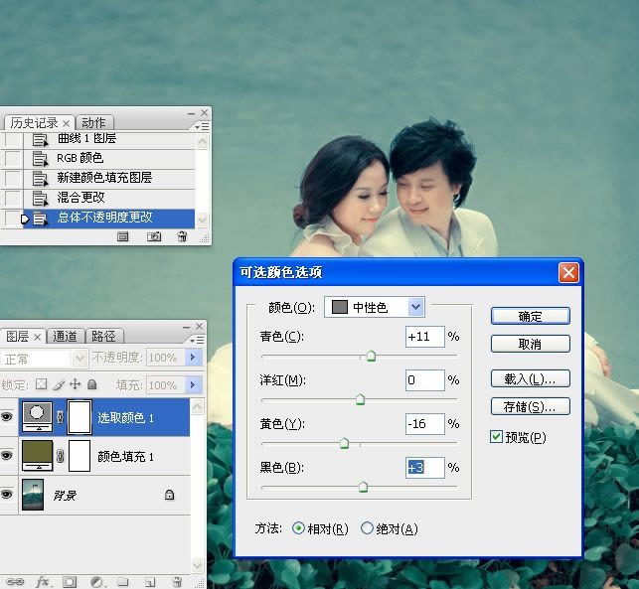Switch to the 通道 (Channels) tab
This screenshot has height=589, width=639.
66,336
